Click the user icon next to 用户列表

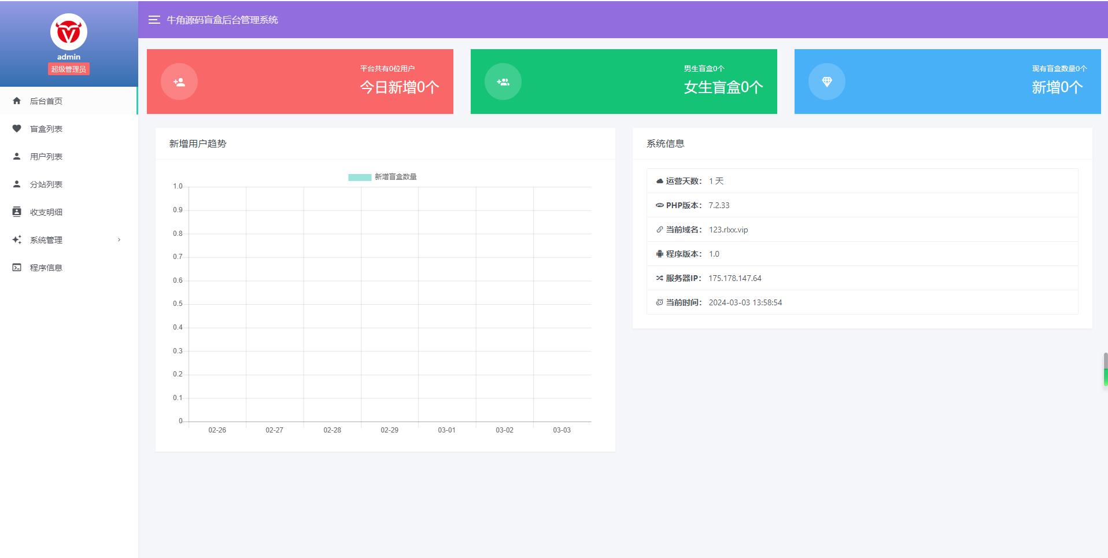tap(17, 156)
